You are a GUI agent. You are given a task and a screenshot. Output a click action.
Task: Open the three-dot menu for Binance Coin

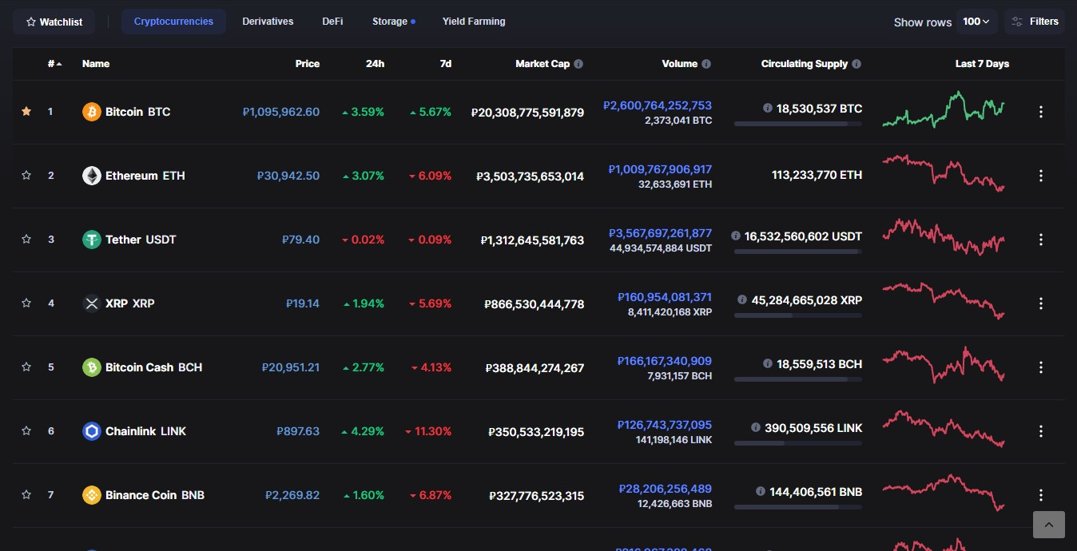click(1041, 495)
